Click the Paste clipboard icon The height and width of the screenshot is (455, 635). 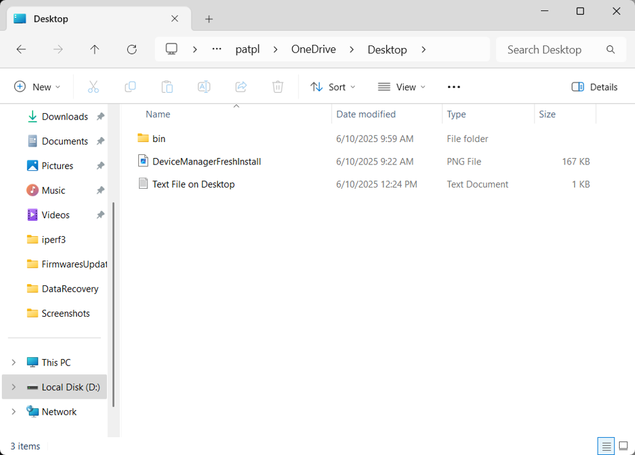pyautogui.click(x=167, y=87)
